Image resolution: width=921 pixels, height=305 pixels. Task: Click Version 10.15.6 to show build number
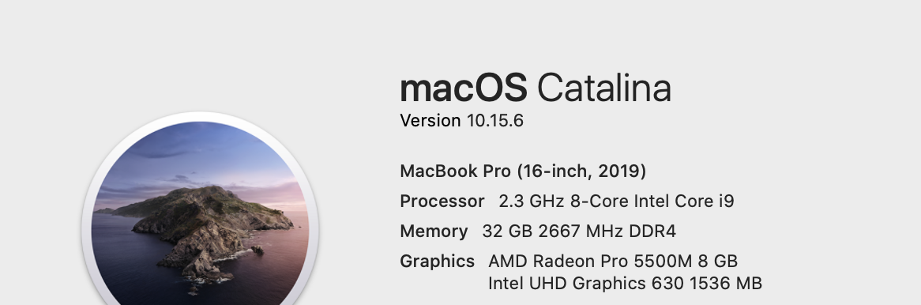461,120
